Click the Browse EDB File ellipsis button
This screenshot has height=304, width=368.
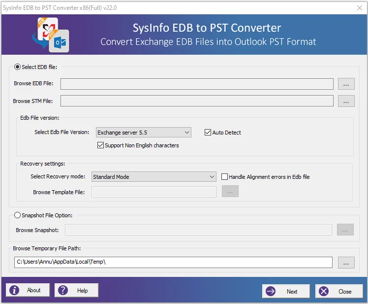click(x=346, y=84)
